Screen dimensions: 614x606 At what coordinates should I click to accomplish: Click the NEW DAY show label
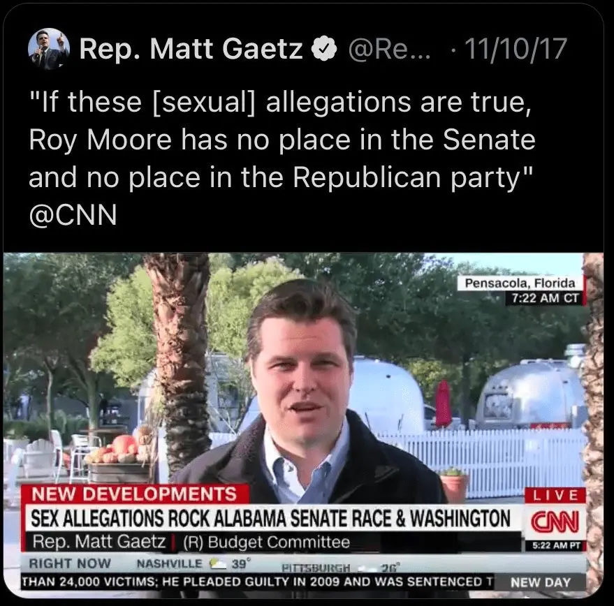point(541,582)
